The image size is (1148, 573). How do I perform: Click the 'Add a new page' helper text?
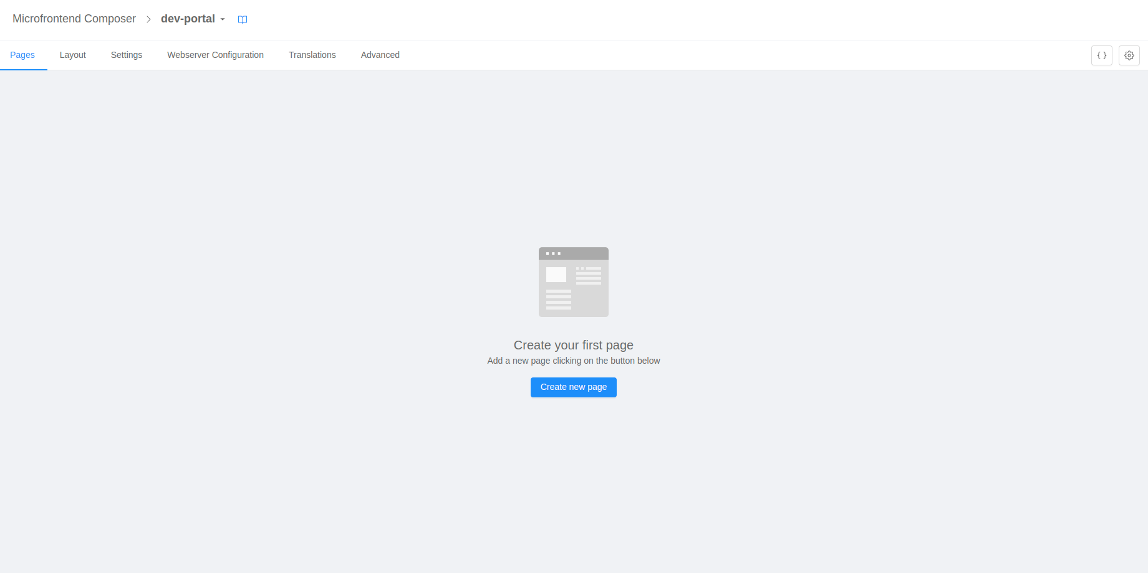point(573,361)
